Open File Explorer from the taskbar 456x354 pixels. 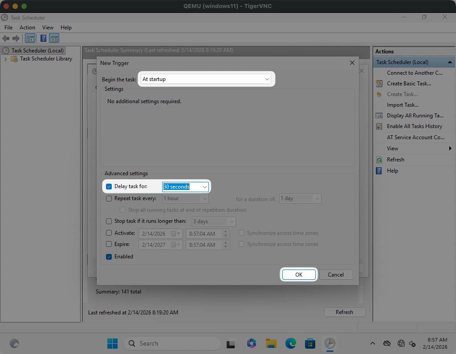coord(271,343)
